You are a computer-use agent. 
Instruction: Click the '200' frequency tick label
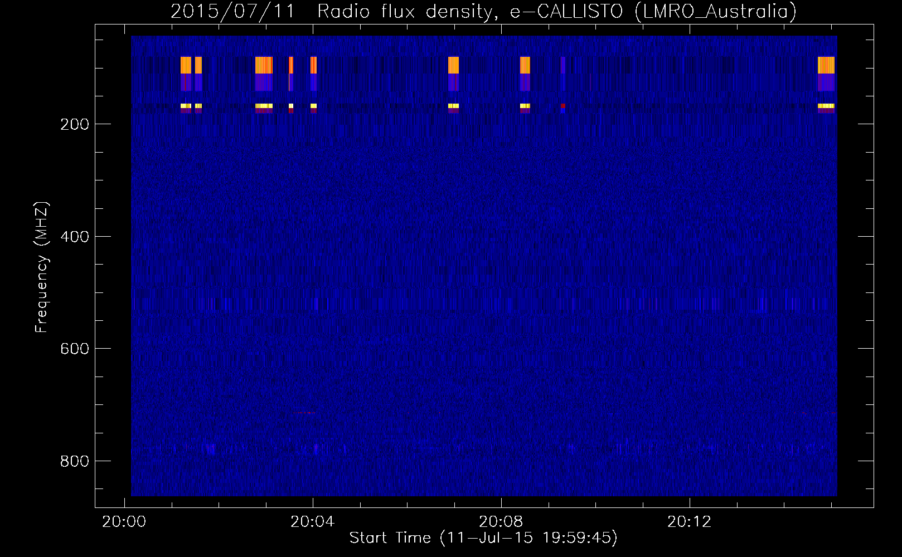coord(75,124)
